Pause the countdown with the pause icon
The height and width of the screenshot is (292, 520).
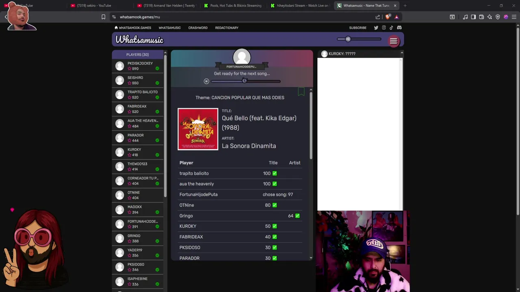[x=206, y=82]
